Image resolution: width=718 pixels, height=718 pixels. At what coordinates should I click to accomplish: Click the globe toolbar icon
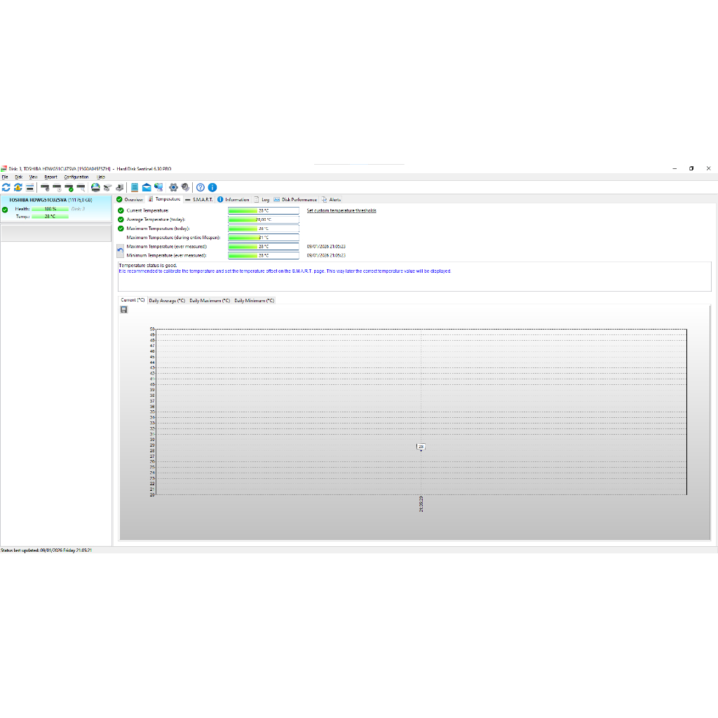pyautogui.click(x=95, y=187)
